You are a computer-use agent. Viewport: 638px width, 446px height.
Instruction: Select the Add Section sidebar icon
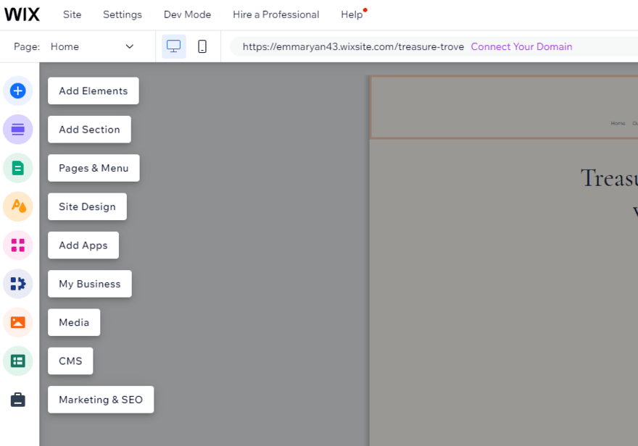click(17, 129)
